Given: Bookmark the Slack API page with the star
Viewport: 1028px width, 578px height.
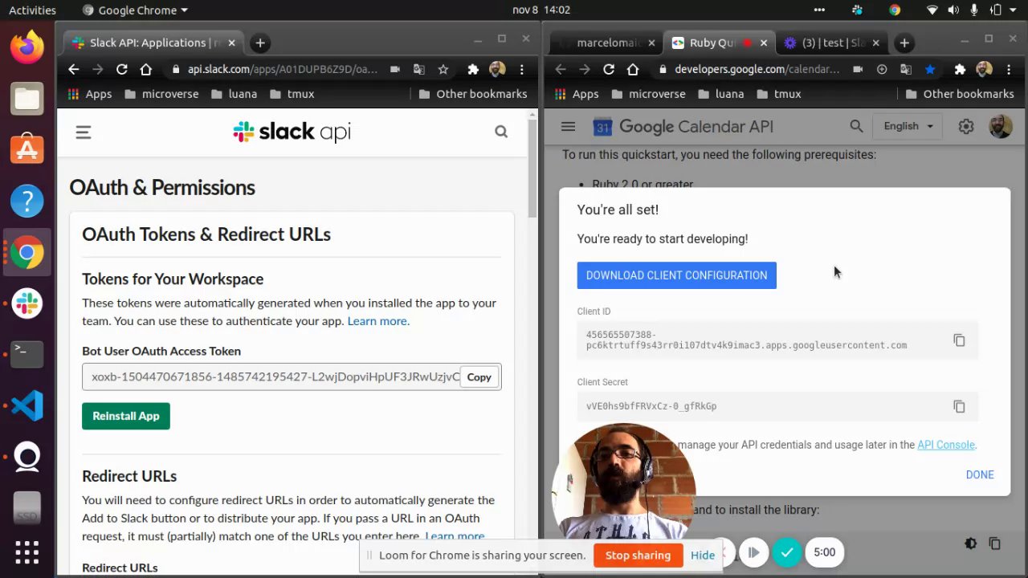Looking at the screenshot, I should click(x=443, y=69).
